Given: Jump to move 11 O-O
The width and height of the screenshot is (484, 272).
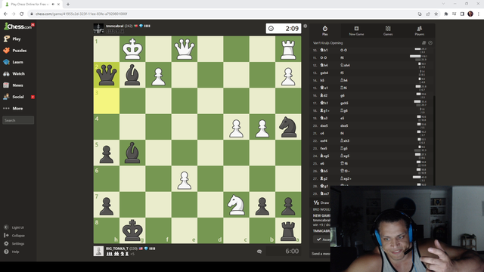Looking at the screenshot, I should [324, 57].
